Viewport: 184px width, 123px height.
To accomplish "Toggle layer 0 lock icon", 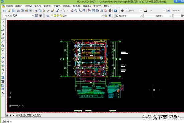I will coord(61,16).
